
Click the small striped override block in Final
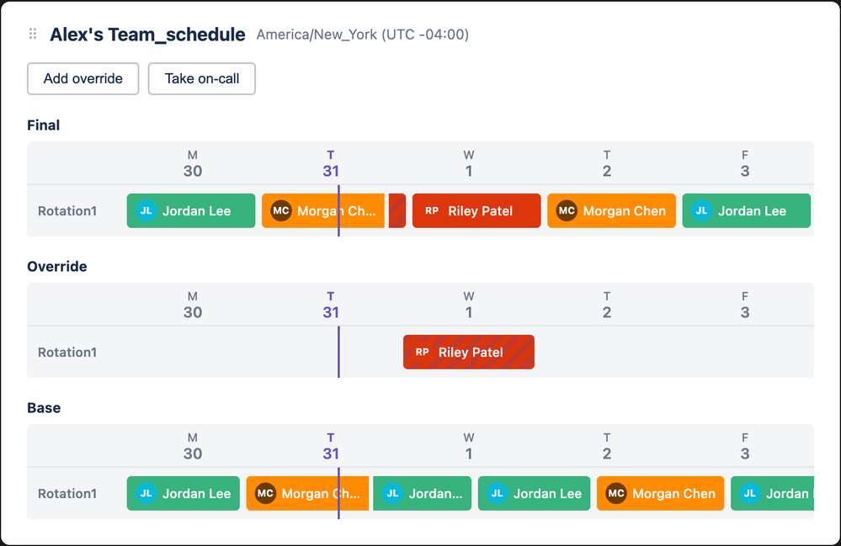point(397,210)
